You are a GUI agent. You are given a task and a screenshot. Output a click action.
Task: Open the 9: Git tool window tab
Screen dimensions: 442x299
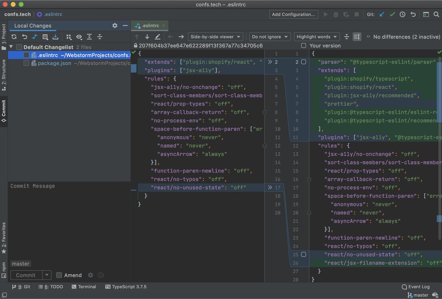point(21,287)
